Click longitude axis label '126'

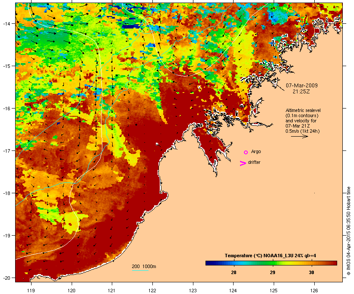point(314,291)
